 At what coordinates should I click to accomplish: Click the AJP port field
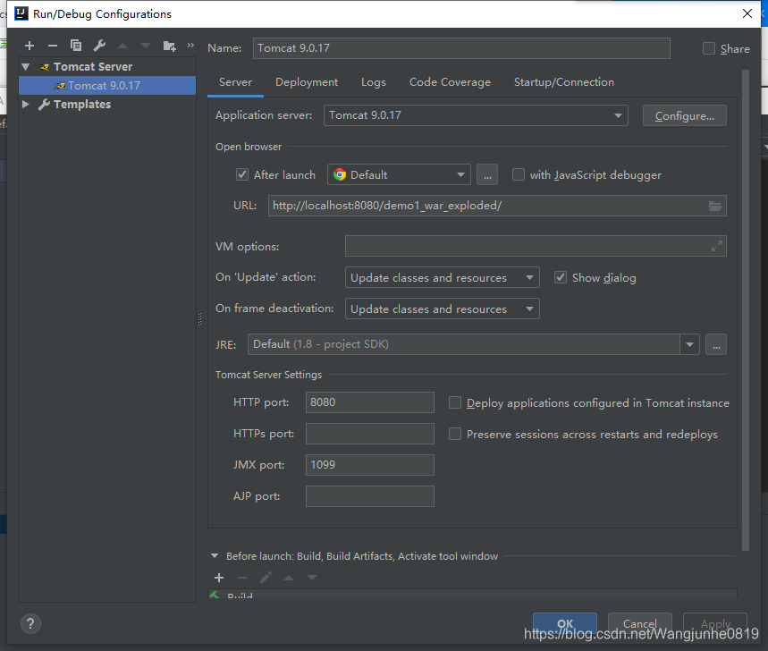(370, 496)
